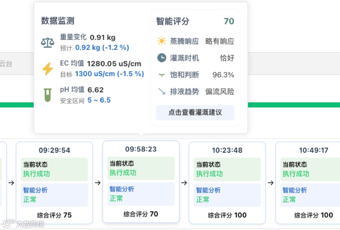The image size is (340, 230).
Task: Click the green progress bar
Action: point(293,105)
